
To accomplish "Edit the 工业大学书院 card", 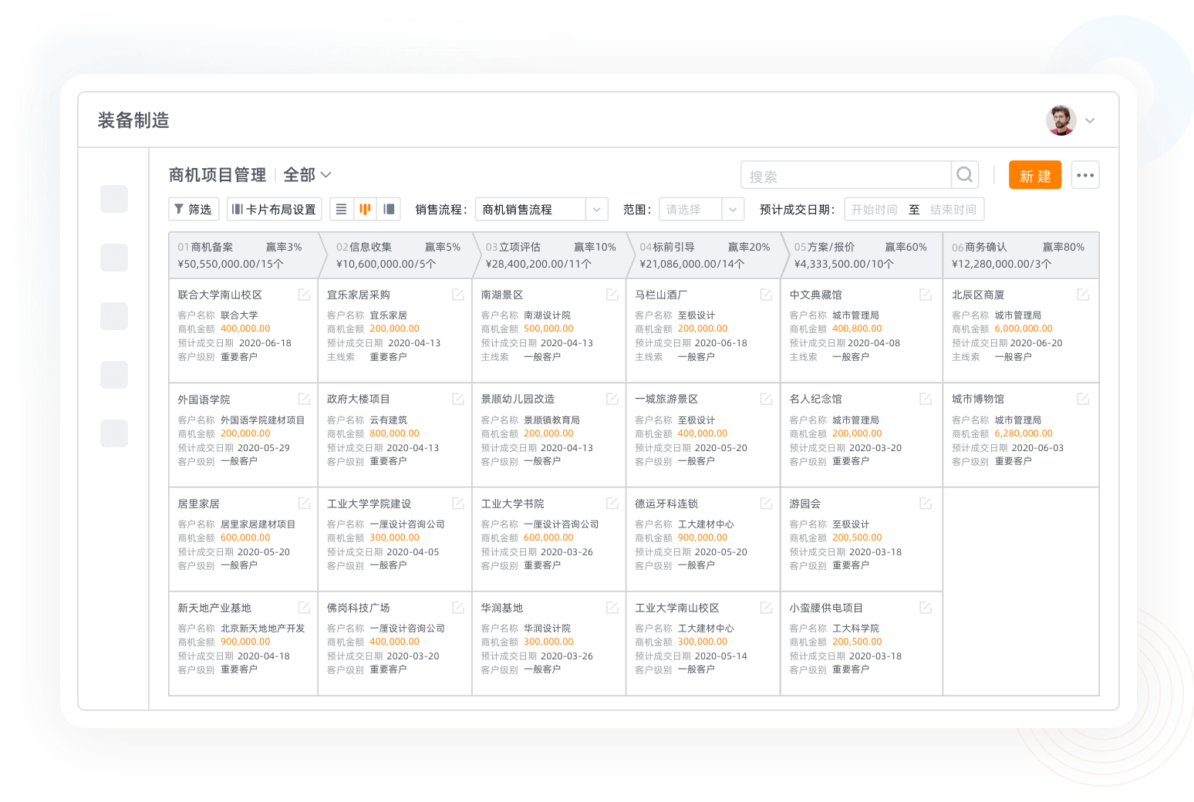I will (612, 503).
